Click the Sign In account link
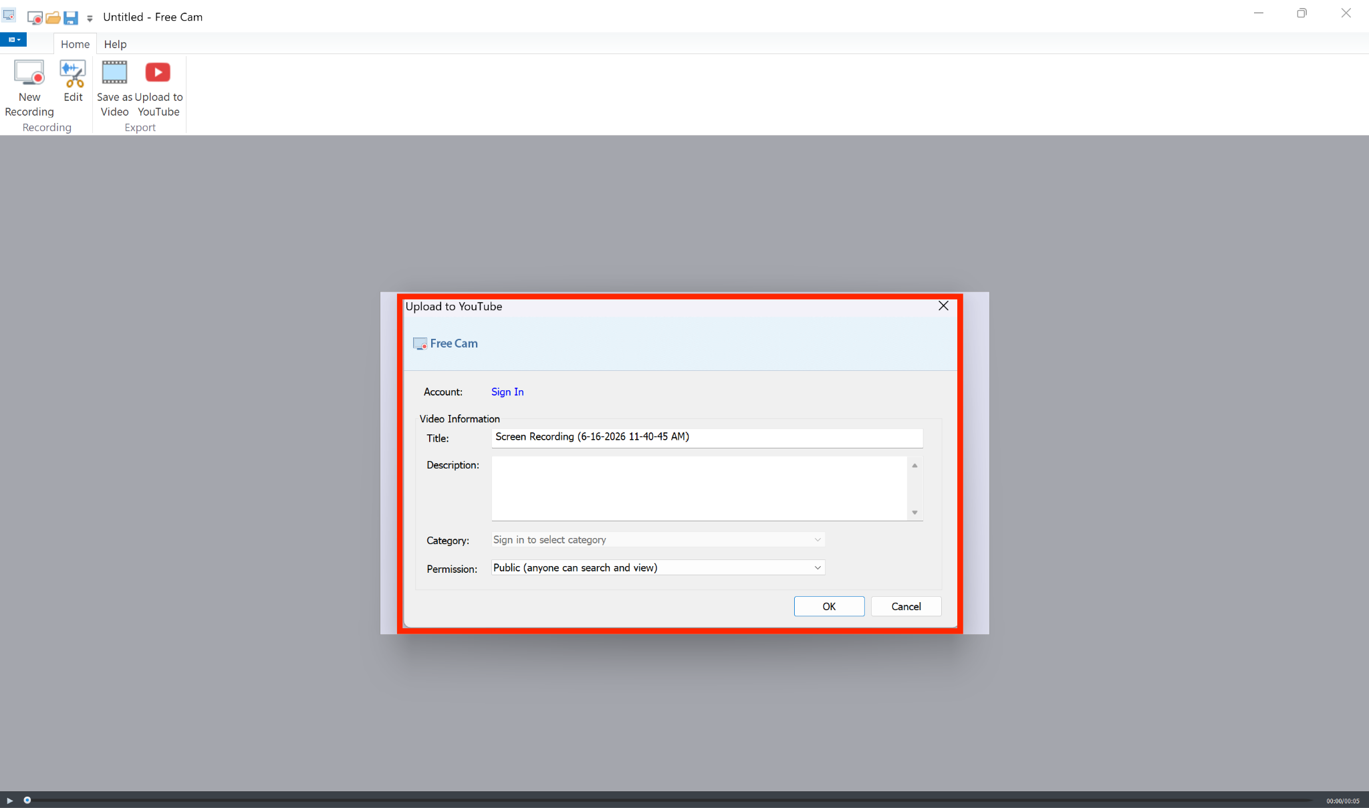 [x=507, y=392]
